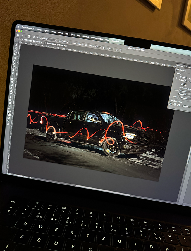The height and width of the screenshot is (251, 191).
Task: Select the Rectangular Marquee tool
Action: 16,45
